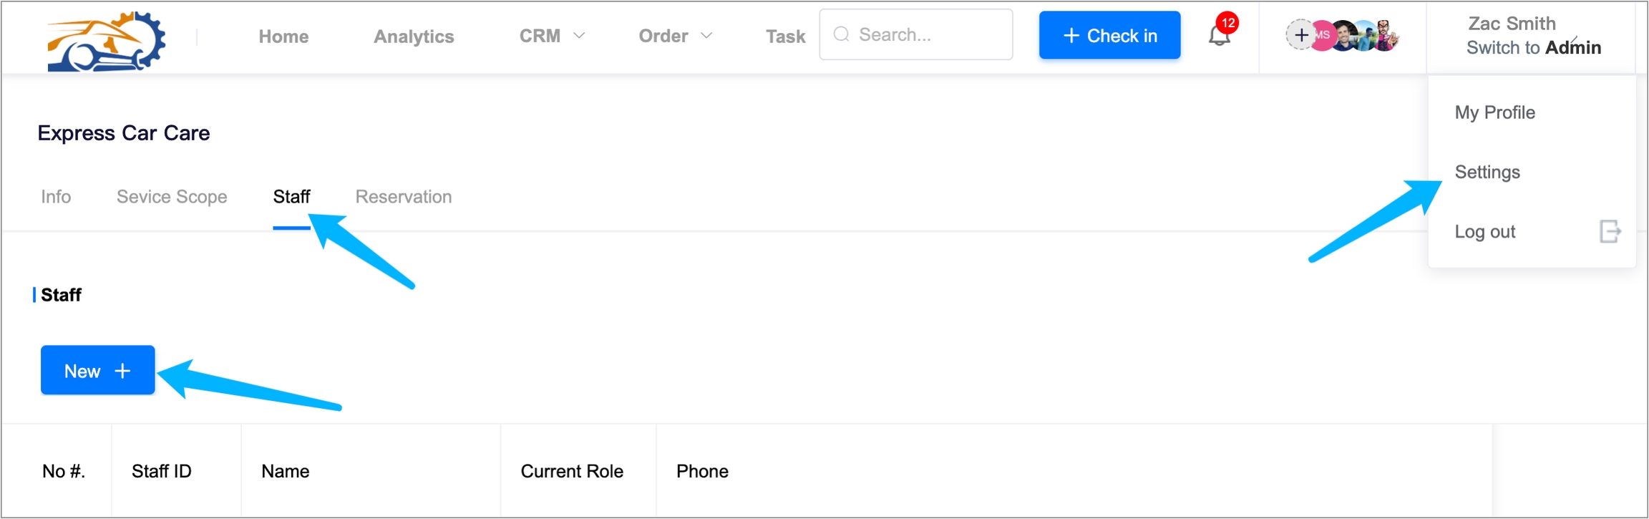
Task: Click the dashed plus add-member icon
Action: (1300, 35)
